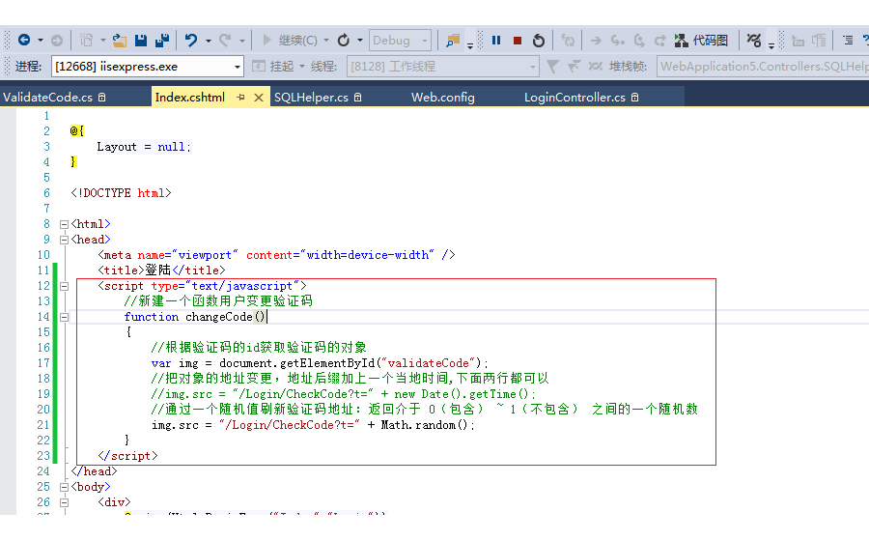Click the 堆栈帧 stack frame field
Viewport: 869px width, 541px height.
(x=763, y=67)
